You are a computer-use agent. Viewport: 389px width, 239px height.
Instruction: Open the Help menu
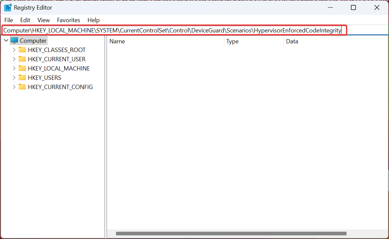(x=93, y=20)
